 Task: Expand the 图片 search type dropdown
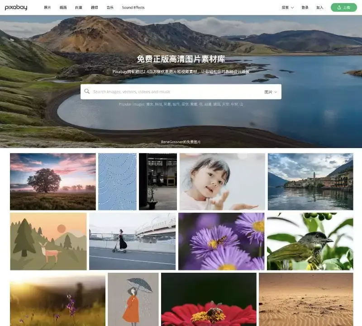pyautogui.click(x=270, y=92)
